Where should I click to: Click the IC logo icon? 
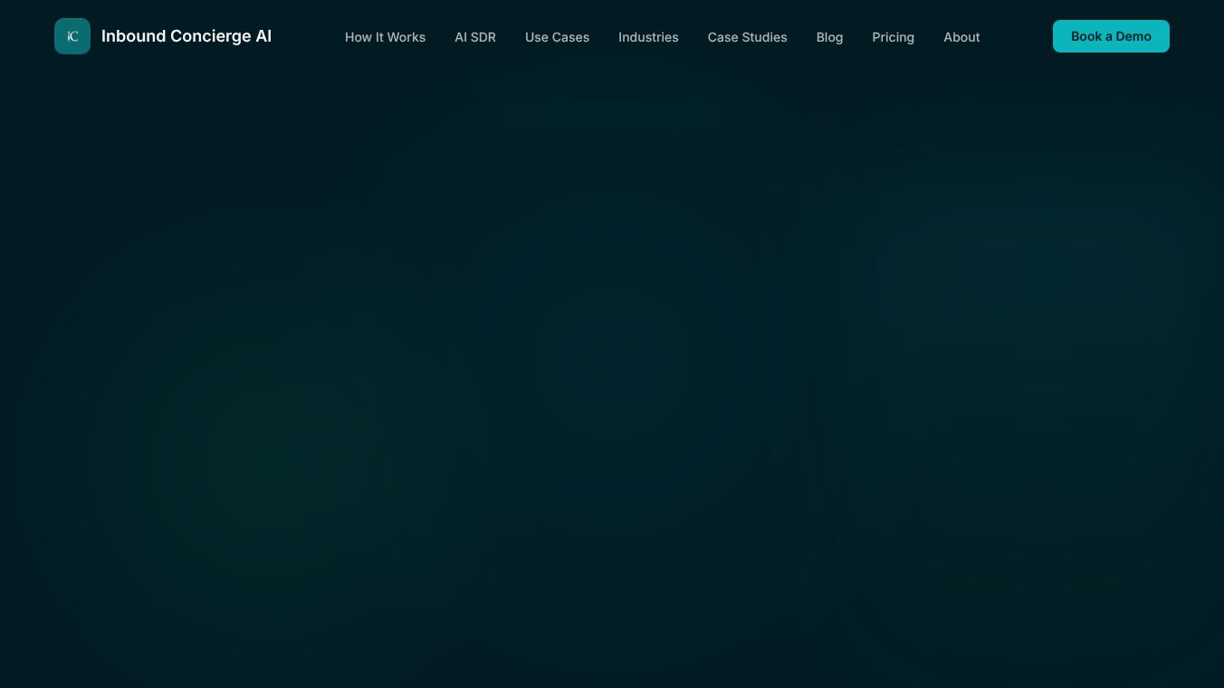[x=72, y=36]
